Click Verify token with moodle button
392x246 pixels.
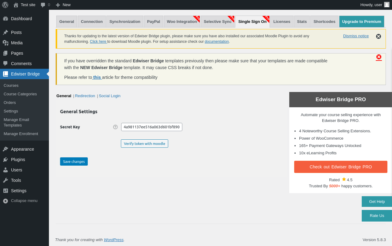(144, 144)
